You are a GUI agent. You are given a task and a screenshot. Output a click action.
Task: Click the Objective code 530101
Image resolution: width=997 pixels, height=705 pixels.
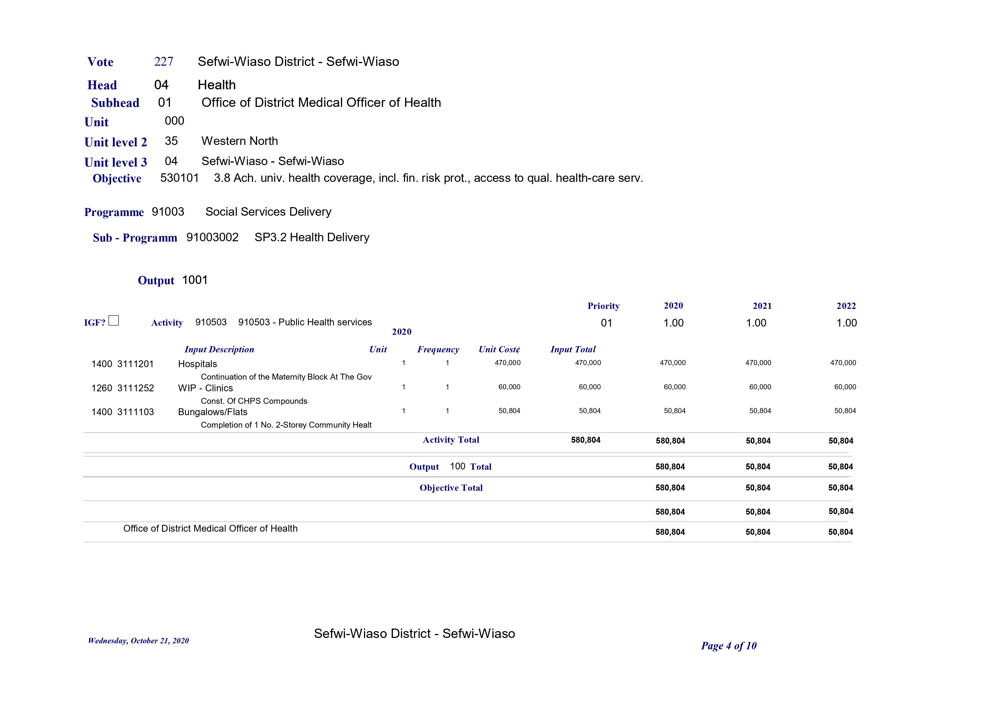[x=179, y=178]
